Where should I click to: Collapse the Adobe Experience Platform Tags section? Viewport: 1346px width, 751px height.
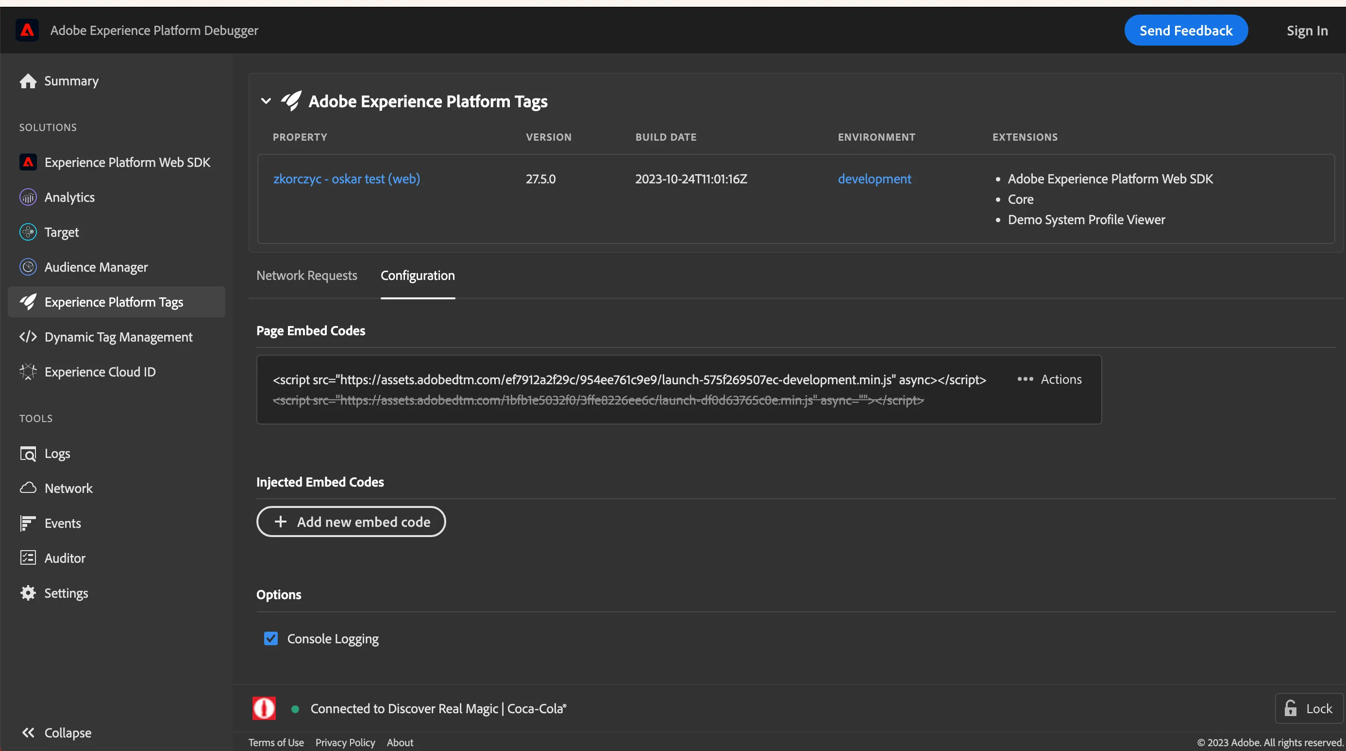[266, 101]
